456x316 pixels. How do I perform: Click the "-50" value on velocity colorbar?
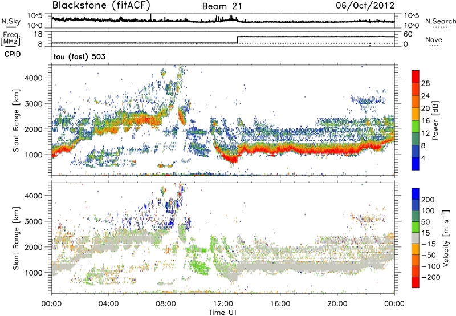point(429,255)
